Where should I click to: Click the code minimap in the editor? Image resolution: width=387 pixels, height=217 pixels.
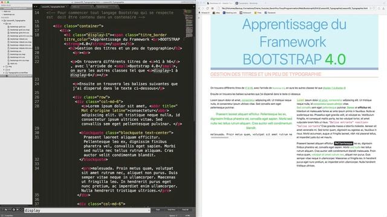coord(189,24)
